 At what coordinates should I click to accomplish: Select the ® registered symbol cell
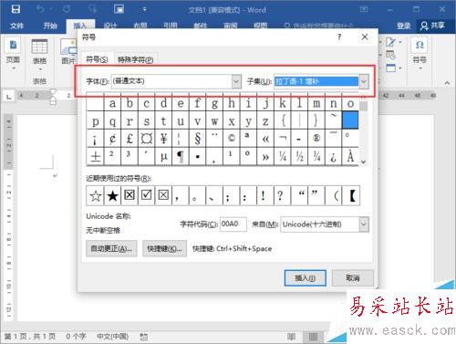tap(316, 139)
